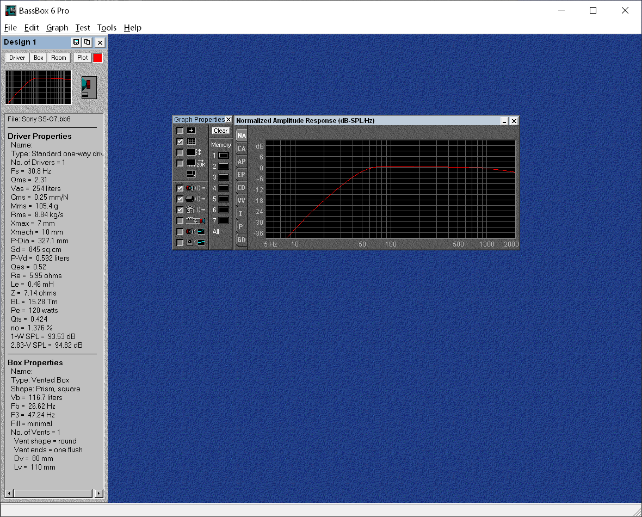Click the Clear button in Graph Properties
The height and width of the screenshot is (517, 642).
(221, 131)
